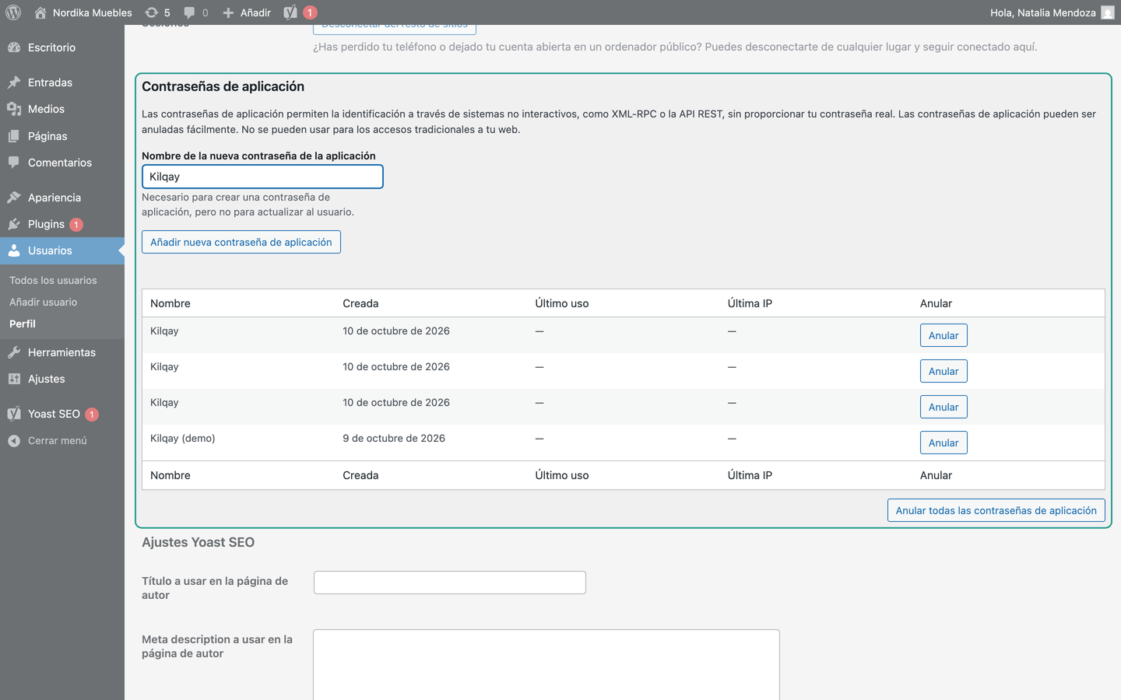The width and height of the screenshot is (1121, 700).
Task: Click the Apariencia paintbrush icon
Action: pyautogui.click(x=14, y=198)
